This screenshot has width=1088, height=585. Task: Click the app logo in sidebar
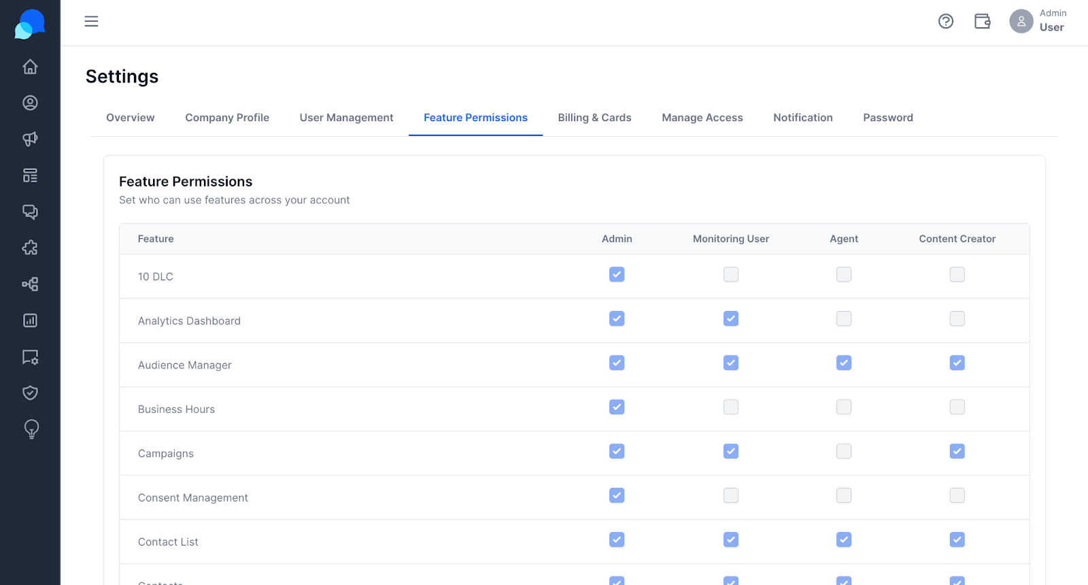[30, 24]
